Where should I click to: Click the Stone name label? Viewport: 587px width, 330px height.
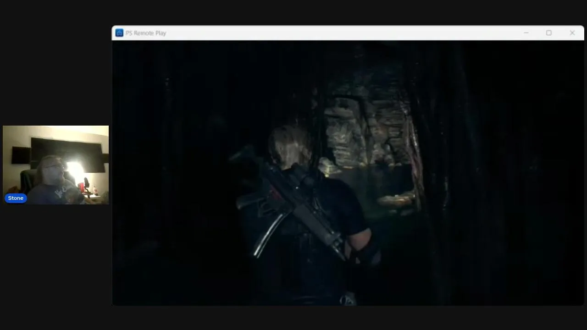tap(16, 198)
